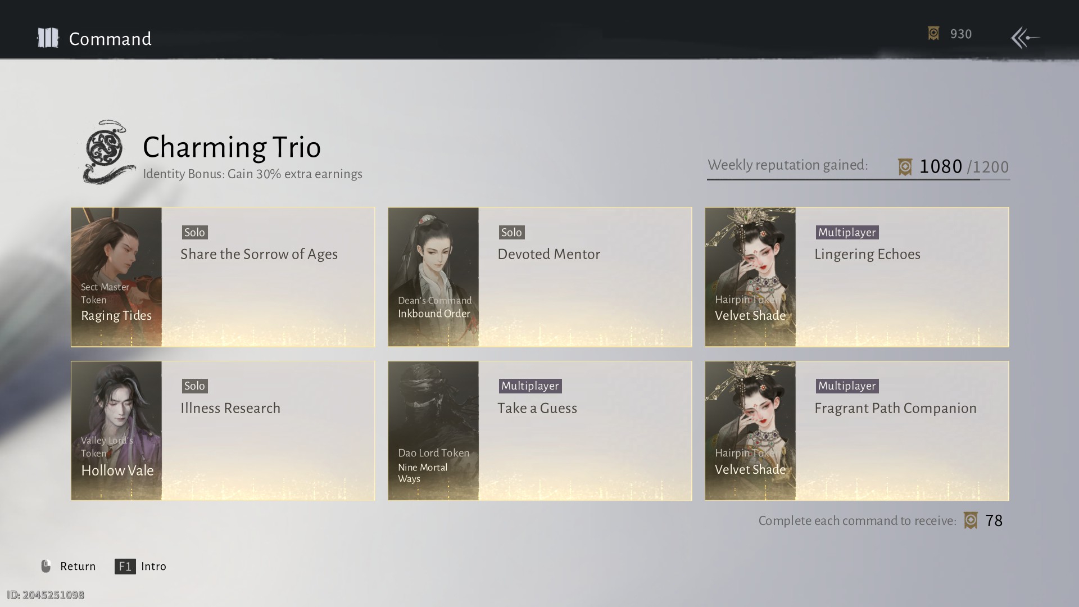
Task: Click the reputation currency icon beside 930
Action: click(933, 34)
